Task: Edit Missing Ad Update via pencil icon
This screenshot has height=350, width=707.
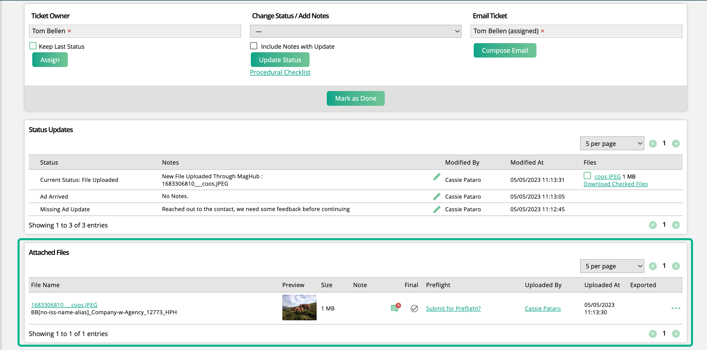Action: click(437, 209)
